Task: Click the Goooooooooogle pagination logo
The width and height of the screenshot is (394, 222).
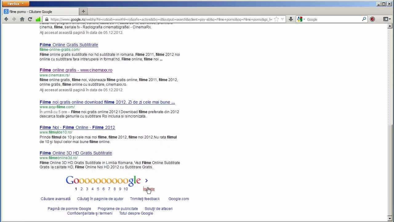Action: tap(103, 181)
